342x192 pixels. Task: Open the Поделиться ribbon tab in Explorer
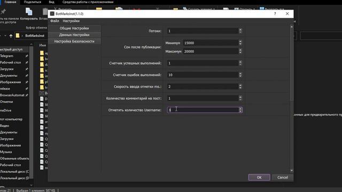click(x=33, y=2)
